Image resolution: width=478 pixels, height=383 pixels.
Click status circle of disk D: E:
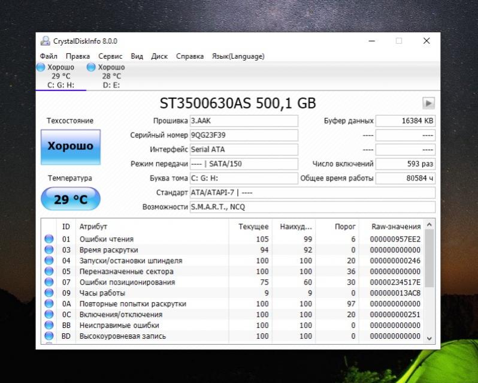point(91,67)
